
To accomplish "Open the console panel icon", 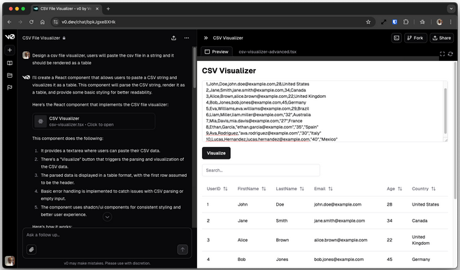I will point(396,38).
